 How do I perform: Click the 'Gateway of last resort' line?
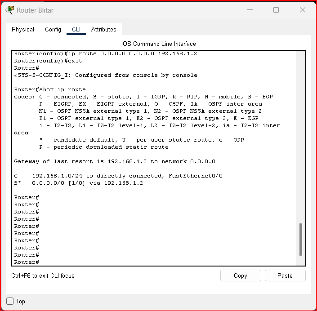(115, 161)
